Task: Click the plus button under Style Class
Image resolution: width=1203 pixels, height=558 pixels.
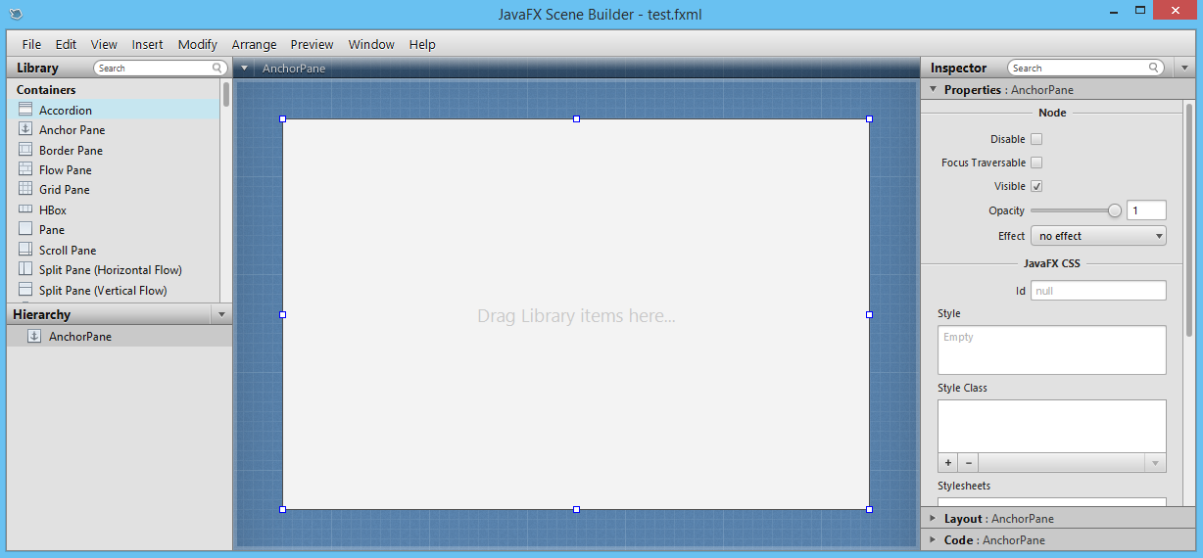Action: (x=947, y=463)
